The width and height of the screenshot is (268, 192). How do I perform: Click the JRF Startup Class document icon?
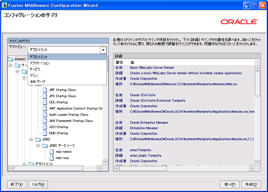(45, 90)
